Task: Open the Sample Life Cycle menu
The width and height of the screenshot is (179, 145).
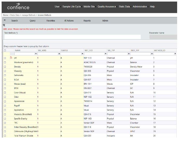Action: point(71,7)
